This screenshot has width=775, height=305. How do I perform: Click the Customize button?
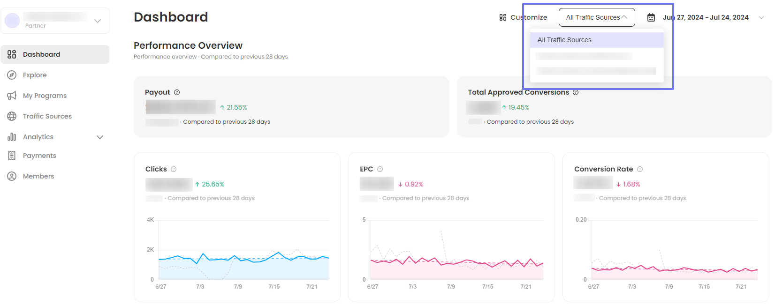click(x=523, y=17)
